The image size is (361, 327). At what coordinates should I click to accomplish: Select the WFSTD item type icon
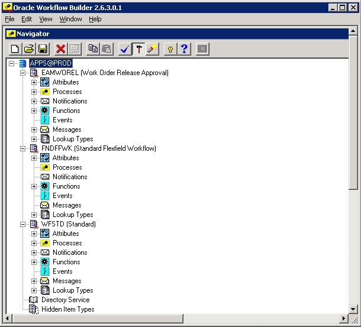(34, 224)
